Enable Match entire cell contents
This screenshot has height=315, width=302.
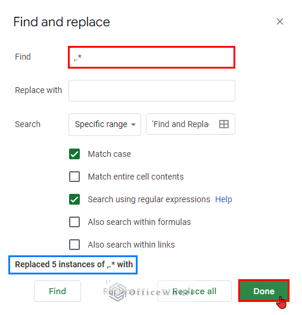point(74,177)
